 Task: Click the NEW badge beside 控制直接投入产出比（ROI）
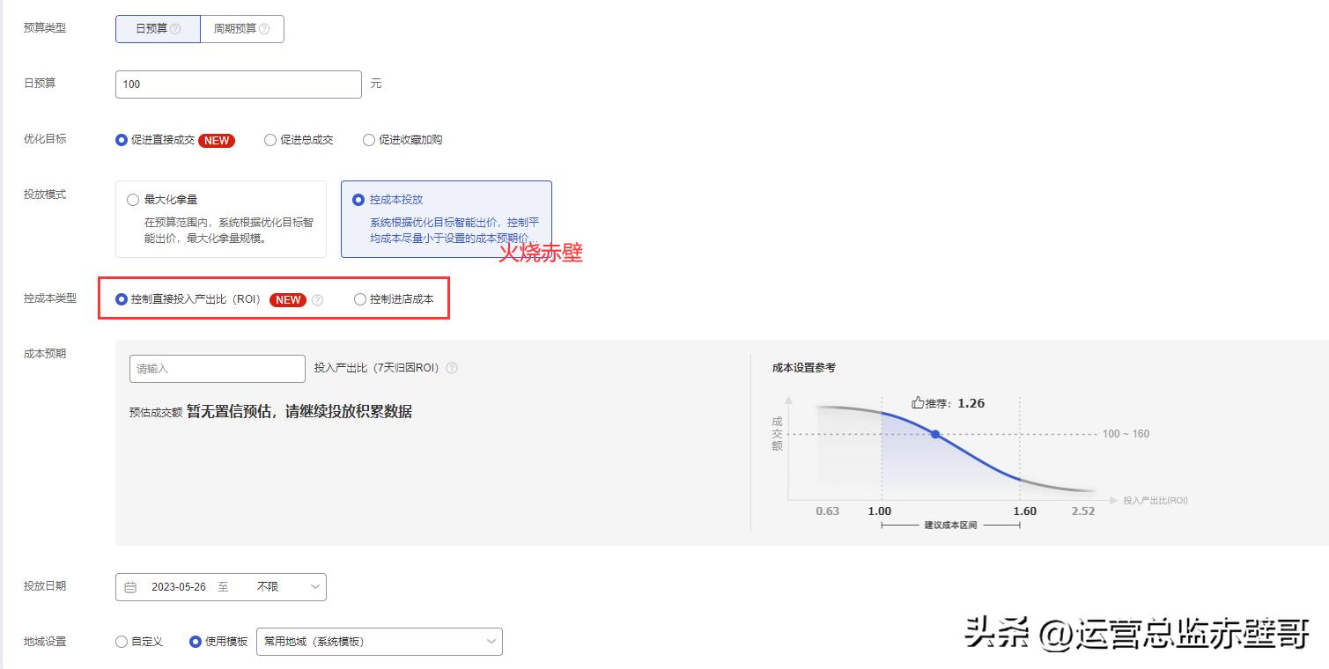coord(288,299)
